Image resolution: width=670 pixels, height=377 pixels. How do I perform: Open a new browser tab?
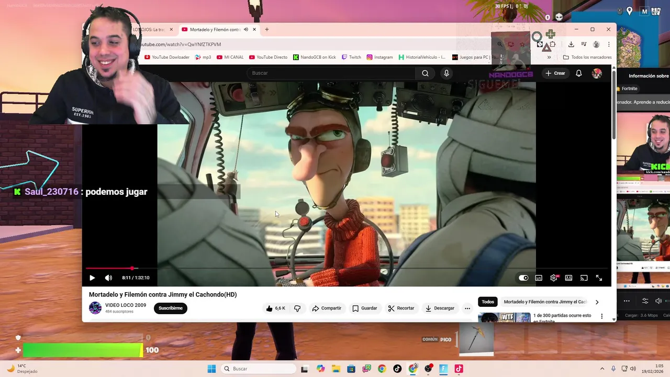(266, 30)
